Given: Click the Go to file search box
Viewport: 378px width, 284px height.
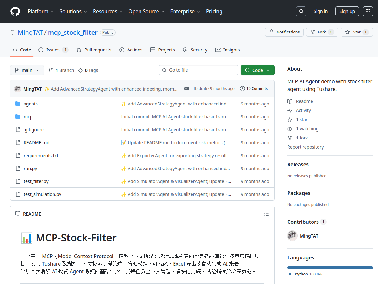Looking at the screenshot, I should 198,70.
